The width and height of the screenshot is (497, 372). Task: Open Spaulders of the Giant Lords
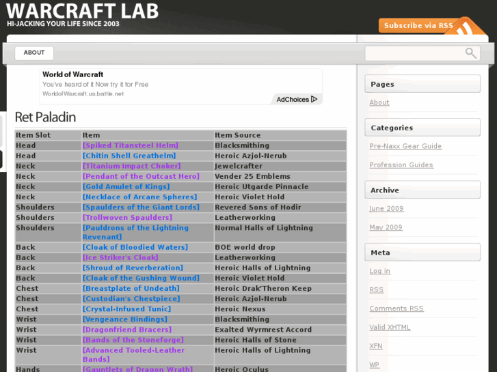pos(141,207)
